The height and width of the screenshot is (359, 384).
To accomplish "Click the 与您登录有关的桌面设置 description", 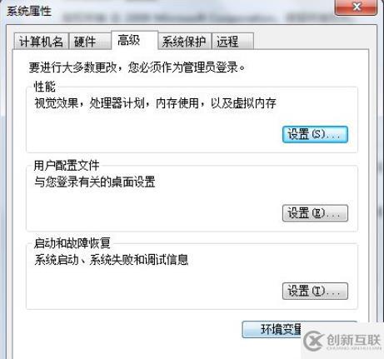I will [95, 182].
